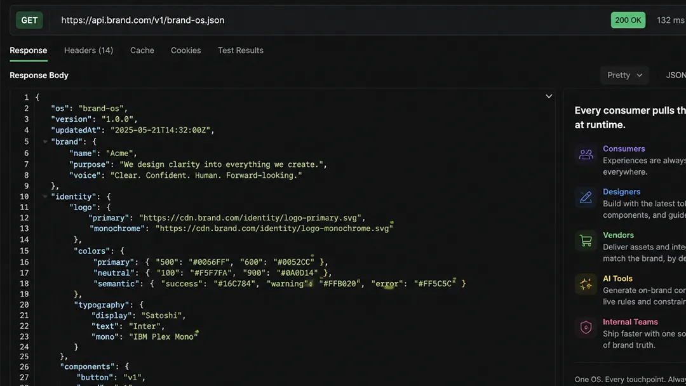Click the "purpose" string on line 7
This screenshot has width=686, height=386.
tap(222, 164)
